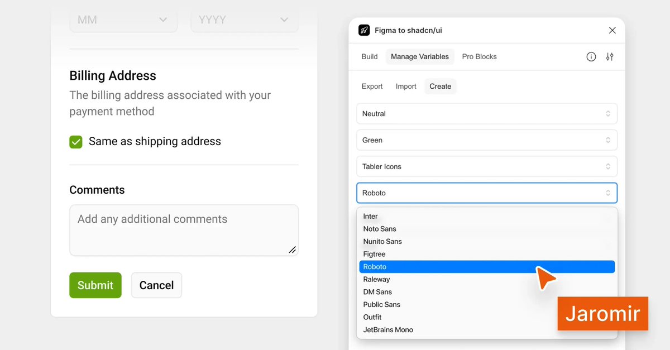The width and height of the screenshot is (670, 350).
Task: Click into the Comments text area
Action: click(184, 230)
